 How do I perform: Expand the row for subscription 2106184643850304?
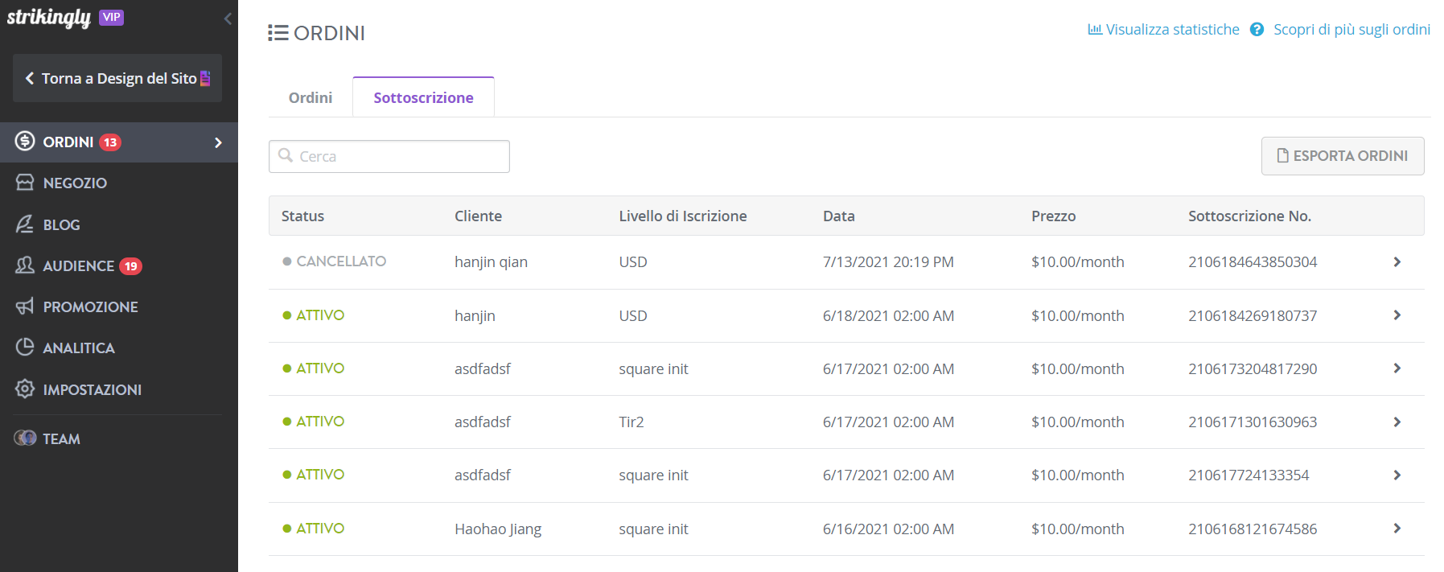(x=1397, y=262)
